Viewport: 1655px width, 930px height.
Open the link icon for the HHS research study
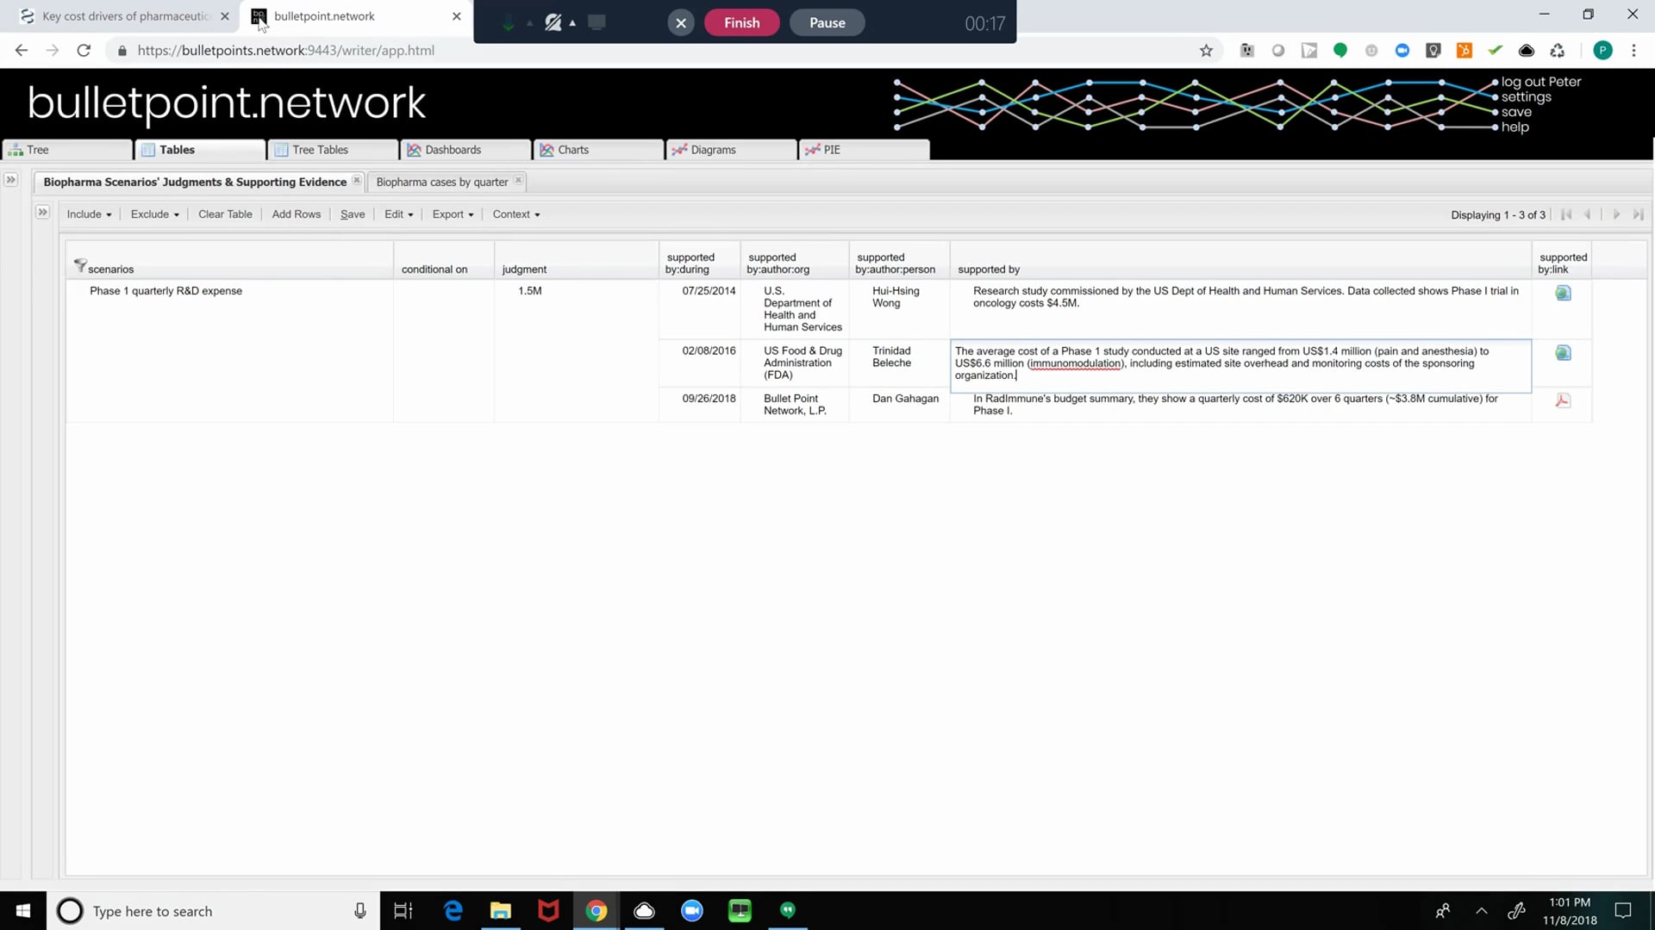(1563, 293)
